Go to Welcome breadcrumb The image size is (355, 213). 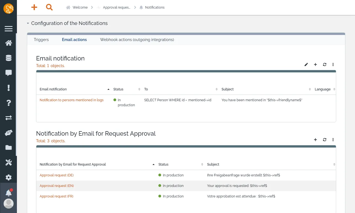coord(77,7)
